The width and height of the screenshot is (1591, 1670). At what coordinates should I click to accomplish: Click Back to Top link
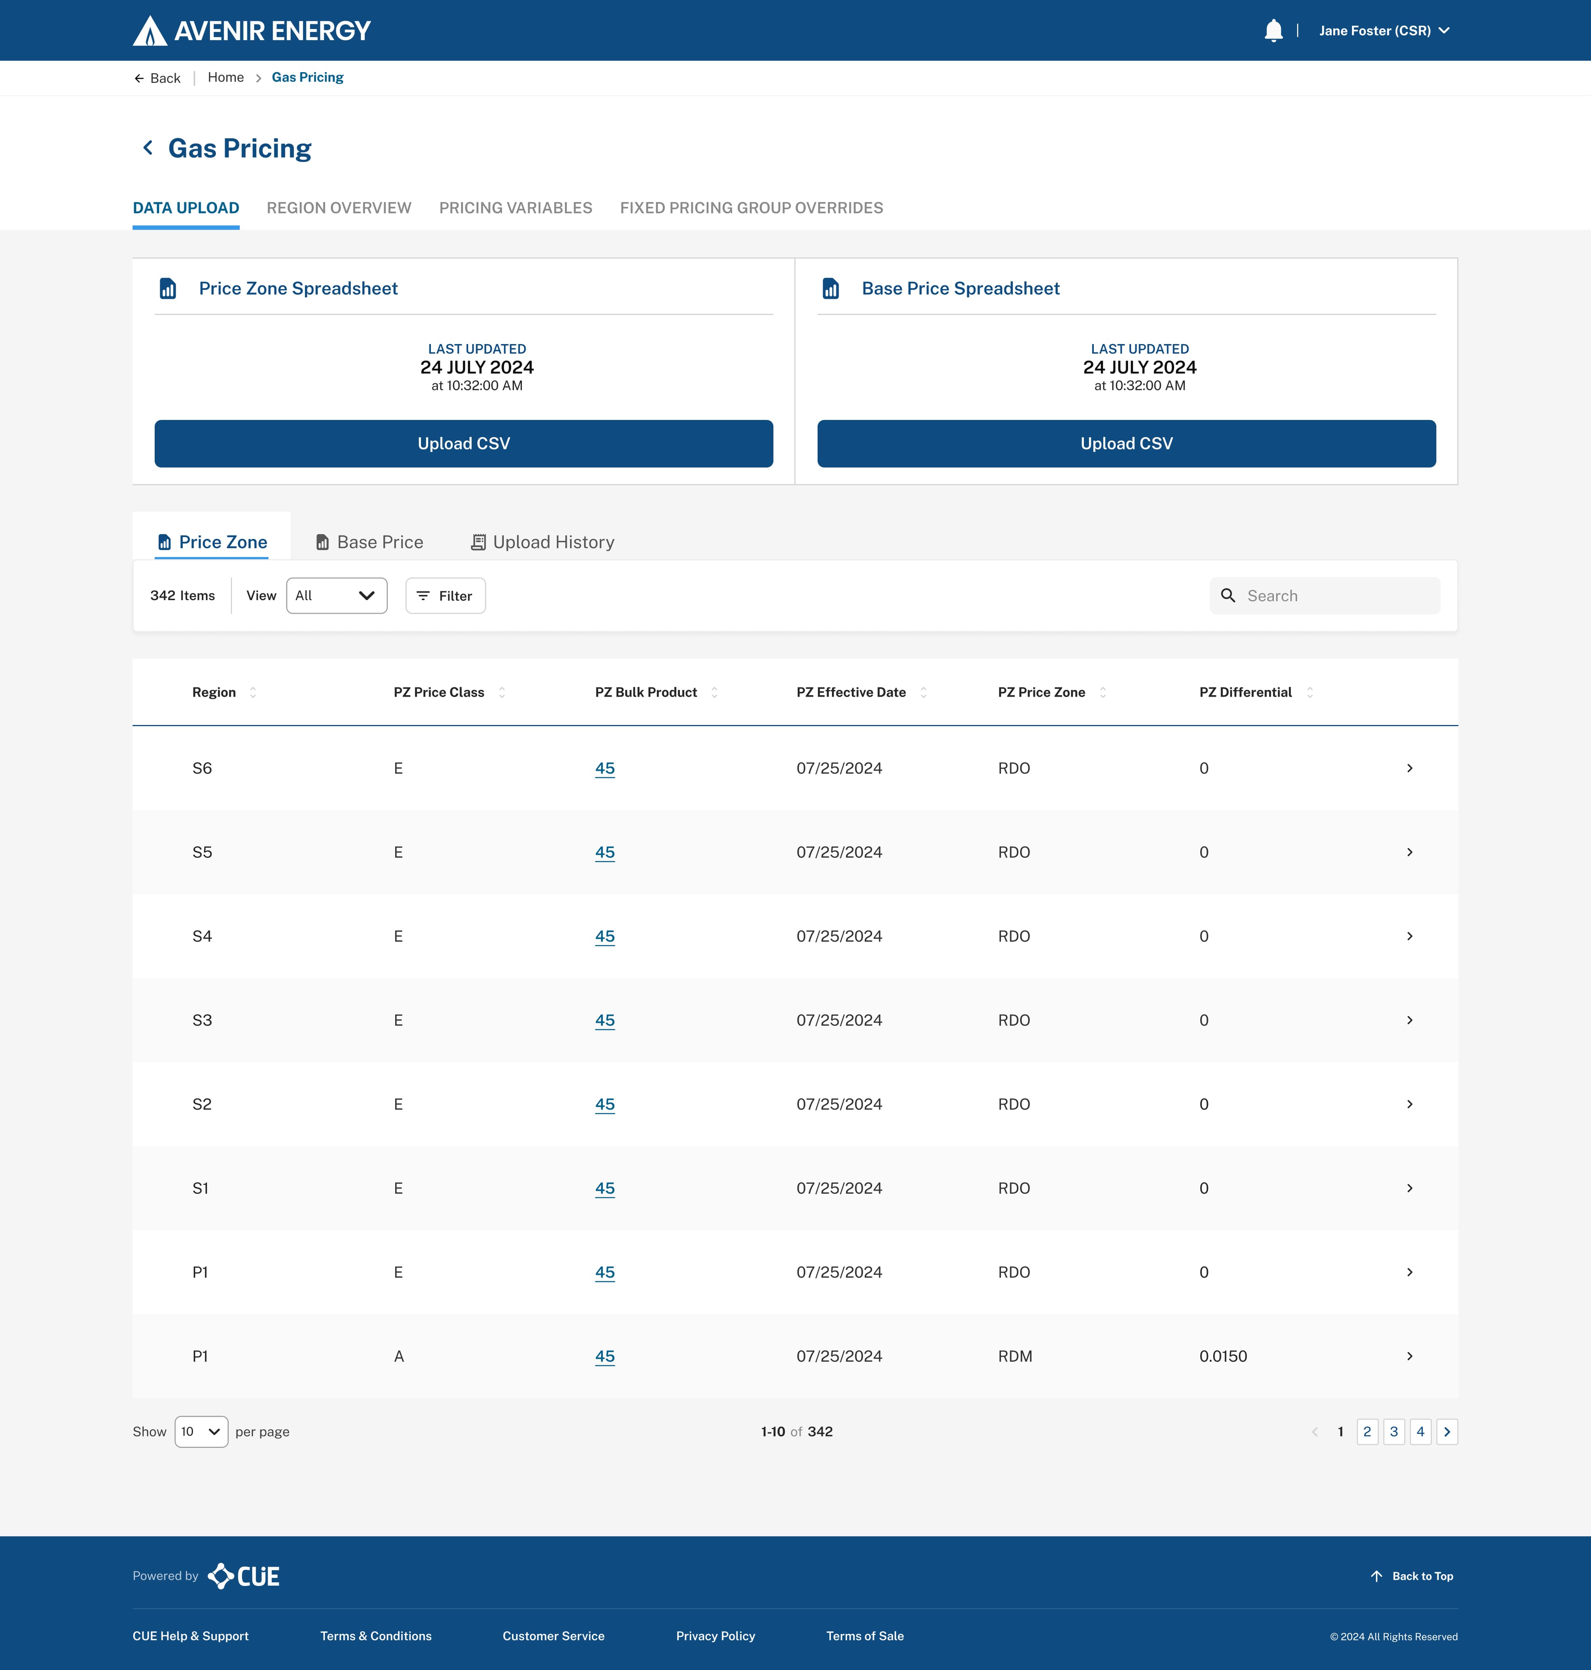click(x=1412, y=1576)
